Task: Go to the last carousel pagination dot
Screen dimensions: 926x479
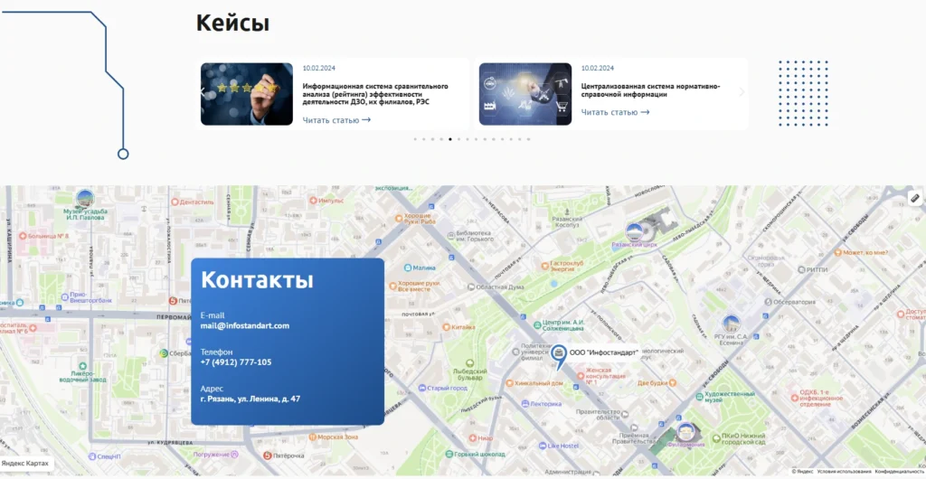Action: click(528, 139)
